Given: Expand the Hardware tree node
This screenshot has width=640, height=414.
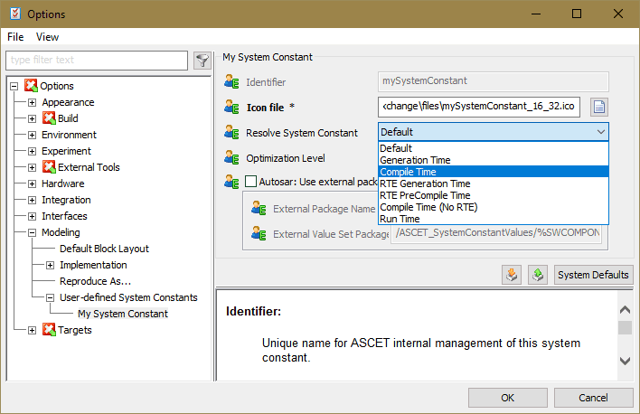Looking at the screenshot, I should [32, 183].
